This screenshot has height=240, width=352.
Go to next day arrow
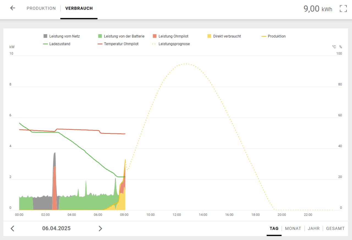[x=100, y=228]
